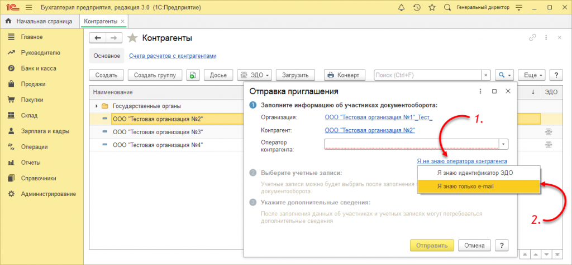Click the forward navigation arrow
This screenshot has height=265, width=572.
114,38
